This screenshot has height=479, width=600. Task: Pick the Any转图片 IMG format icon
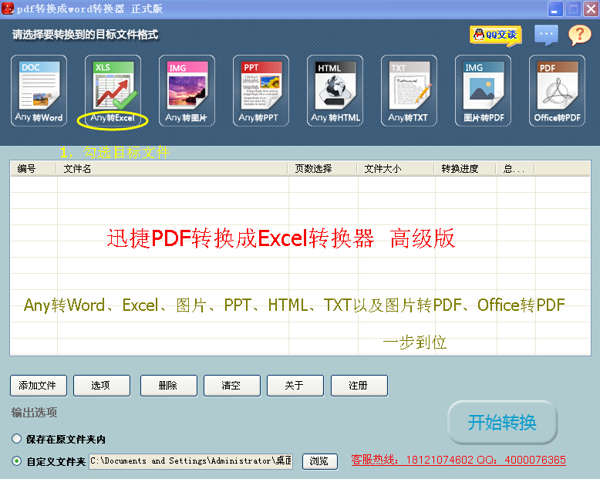[x=187, y=91]
